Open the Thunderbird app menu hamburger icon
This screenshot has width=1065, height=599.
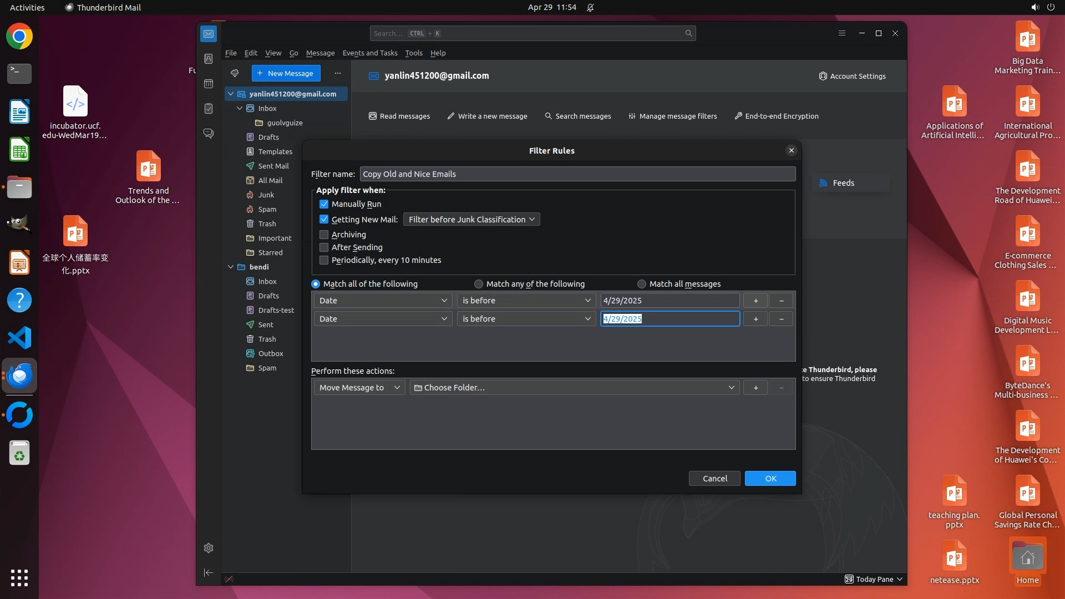tap(841, 33)
